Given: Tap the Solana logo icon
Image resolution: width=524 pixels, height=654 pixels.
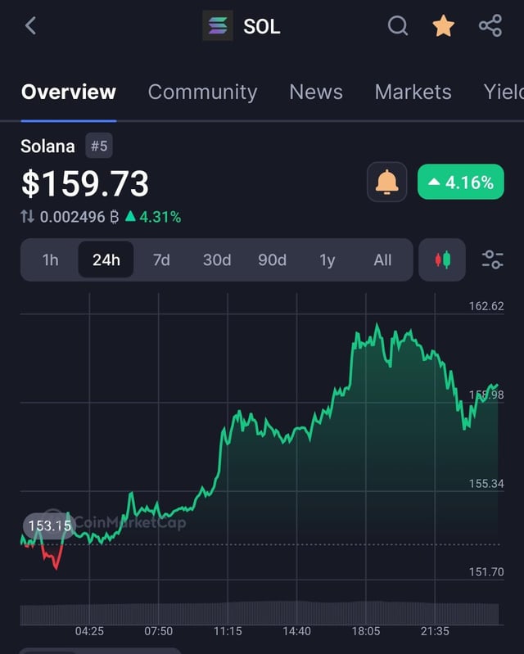Looking at the screenshot, I should 218,26.
